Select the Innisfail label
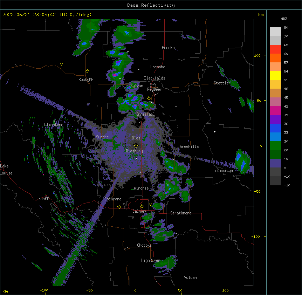 [145, 114]
